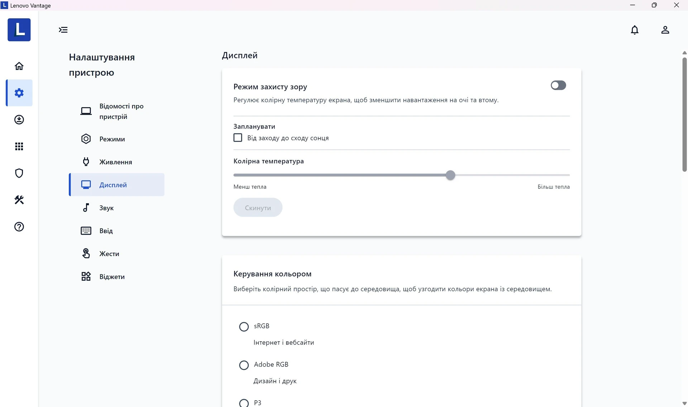Open the apps grid icon
The width and height of the screenshot is (688, 407).
click(x=19, y=146)
